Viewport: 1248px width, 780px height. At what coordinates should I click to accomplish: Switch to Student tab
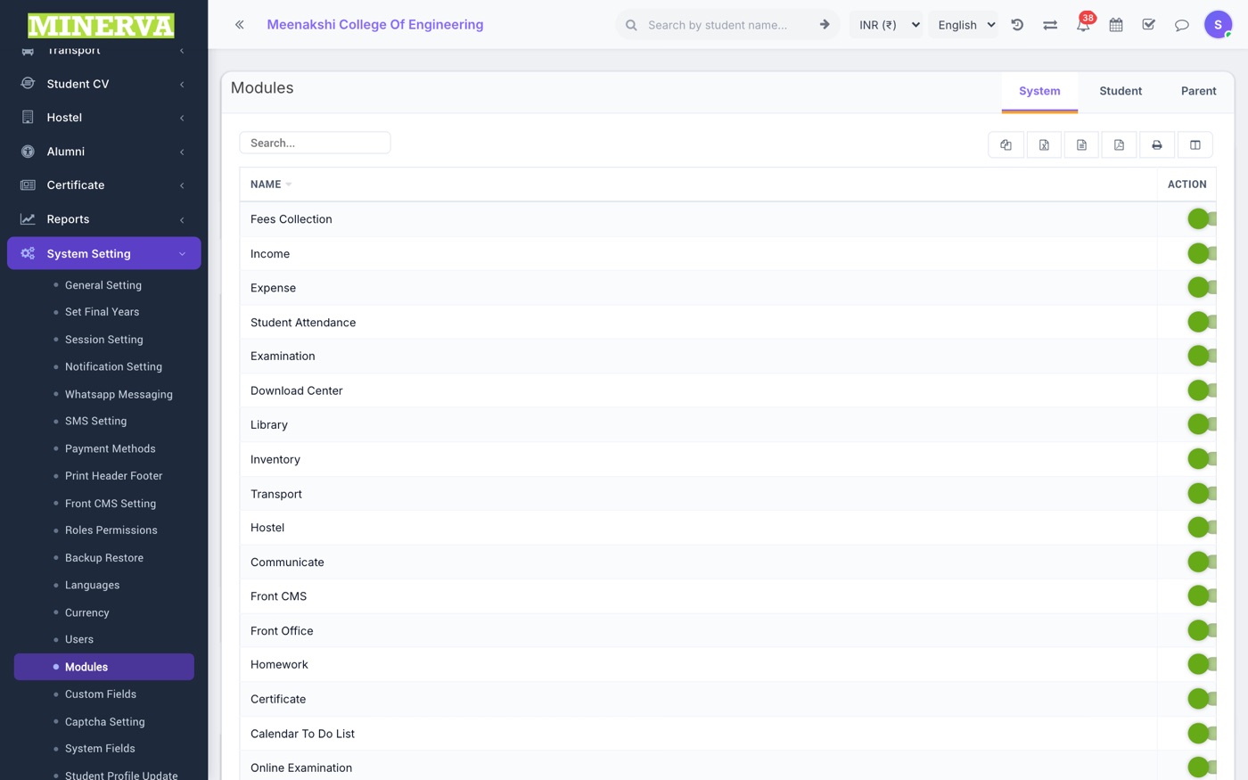coord(1121,91)
